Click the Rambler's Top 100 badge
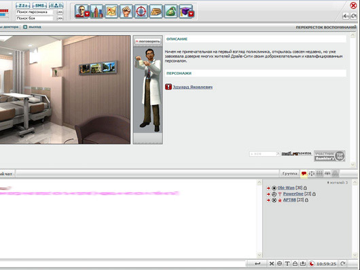This screenshot has height=270, width=360. [x=329, y=156]
